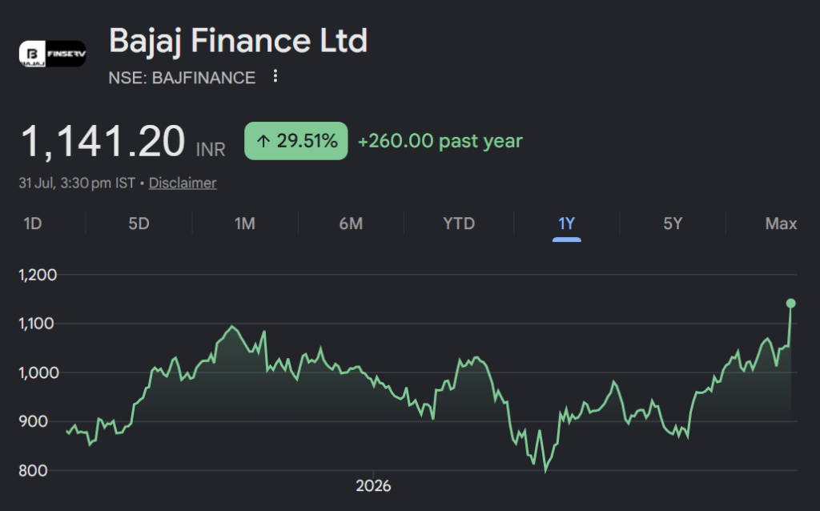Screen dimensions: 820x511
Task: Click the 1,000 y-axis label
Action: [x=38, y=373]
